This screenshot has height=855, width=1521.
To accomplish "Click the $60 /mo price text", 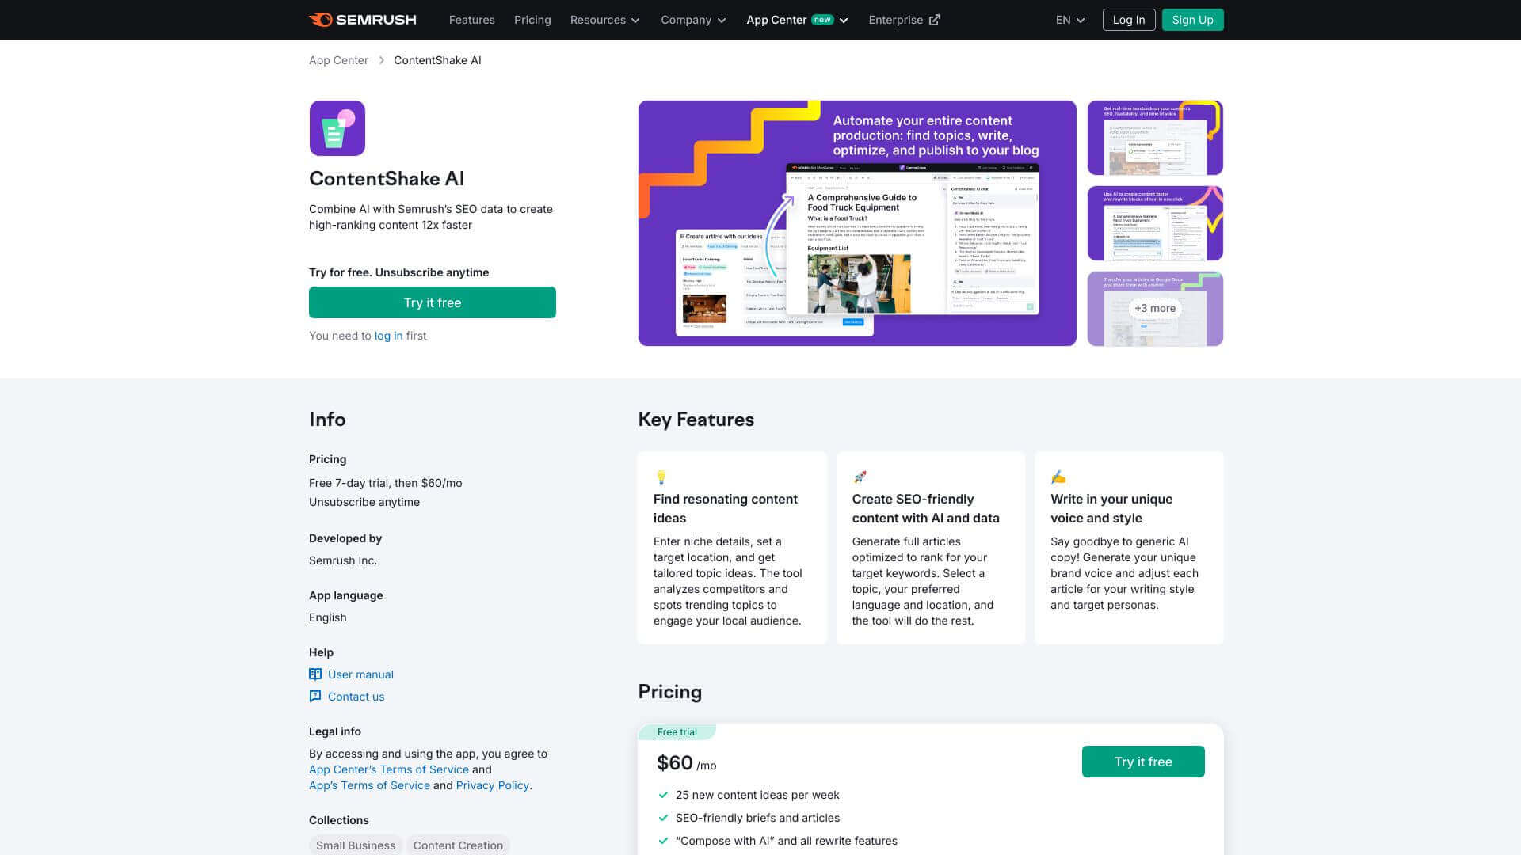I will click(686, 763).
